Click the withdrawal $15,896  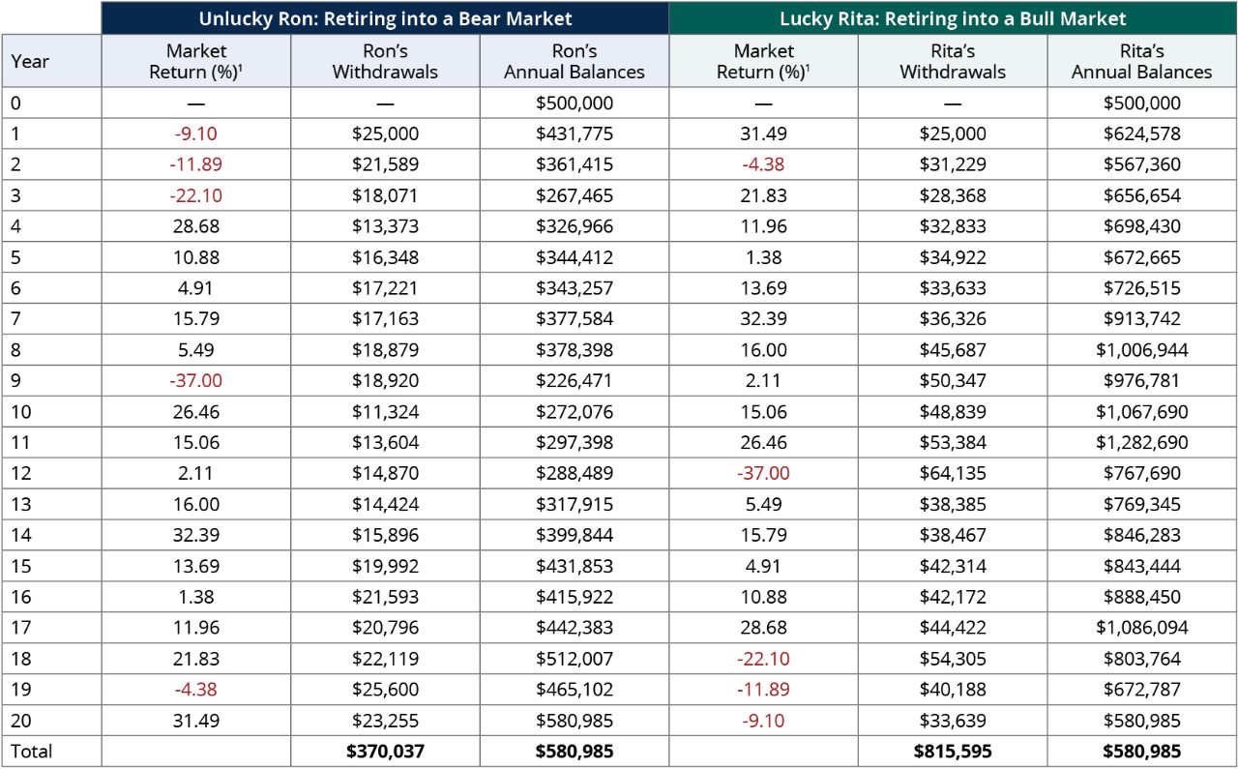[385, 535]
